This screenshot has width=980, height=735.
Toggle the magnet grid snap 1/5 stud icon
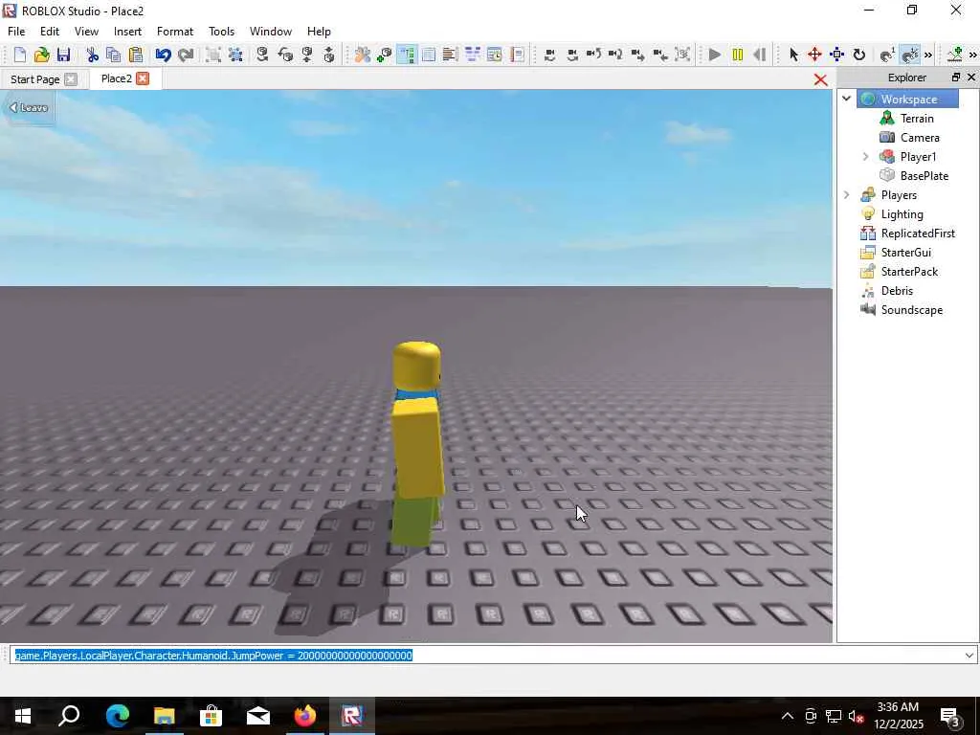pyautogui.click(x=910, y=55)
